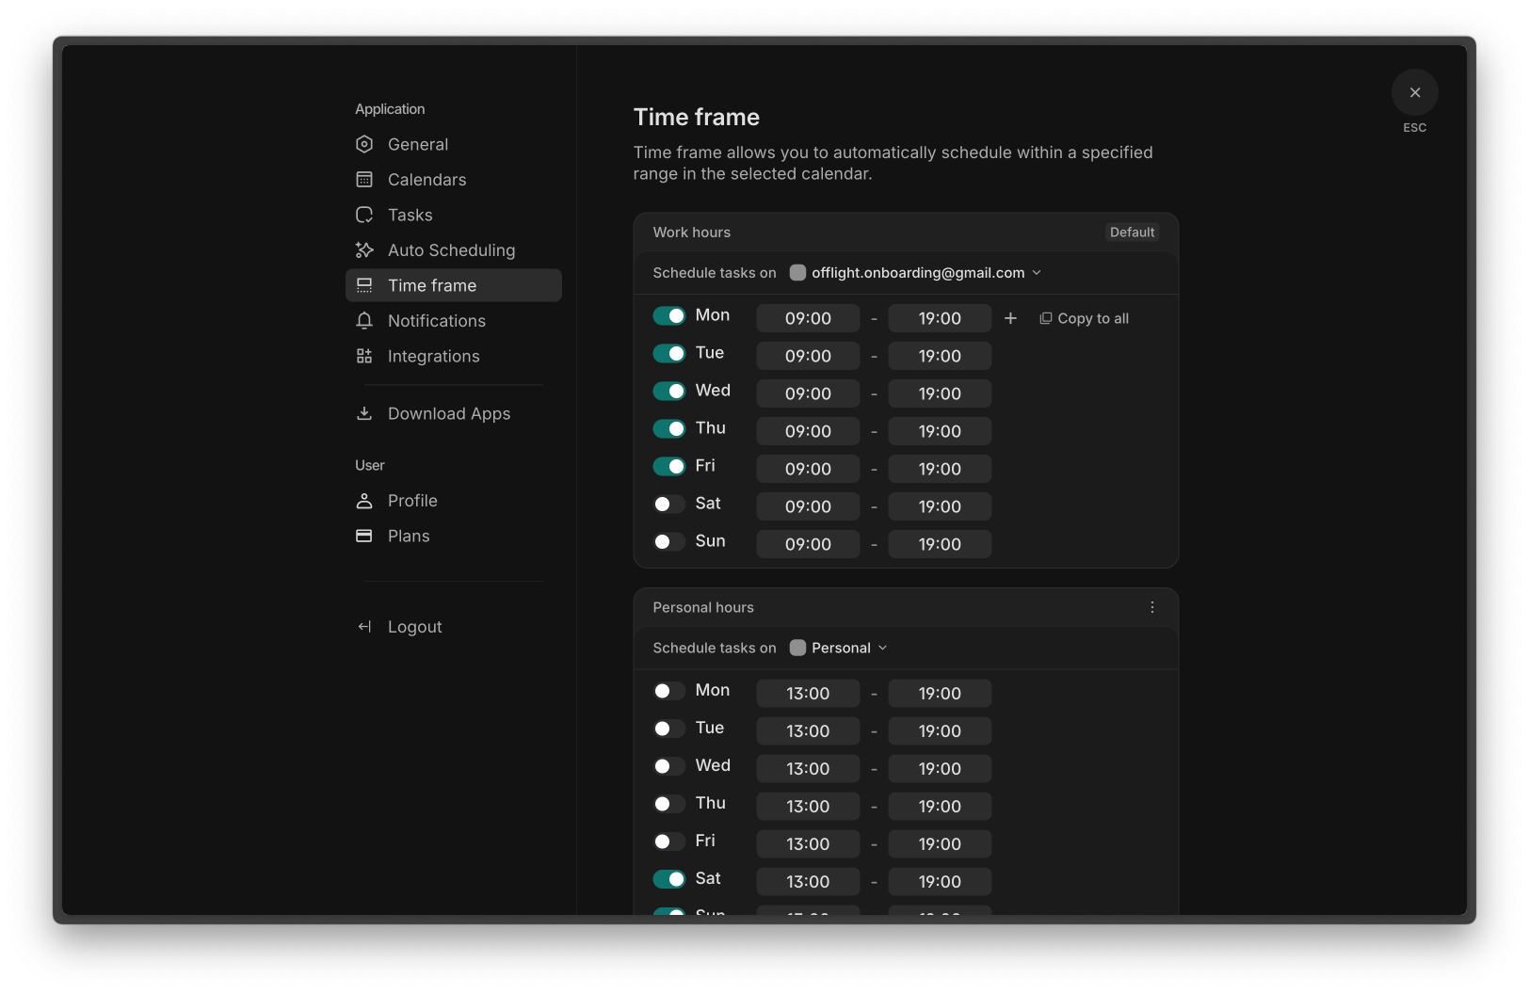This screenshot has height=994, width=1529.
Task: Disable Saturday personal hours toggle
Action: [x=669, y=879]
